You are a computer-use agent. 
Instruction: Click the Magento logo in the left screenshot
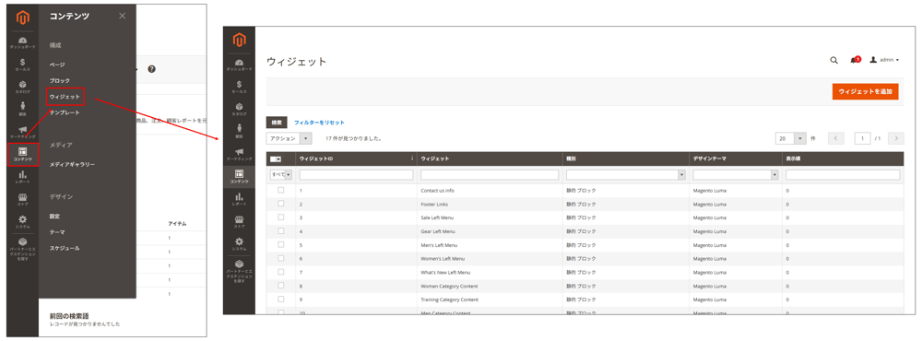coord(22,17)
